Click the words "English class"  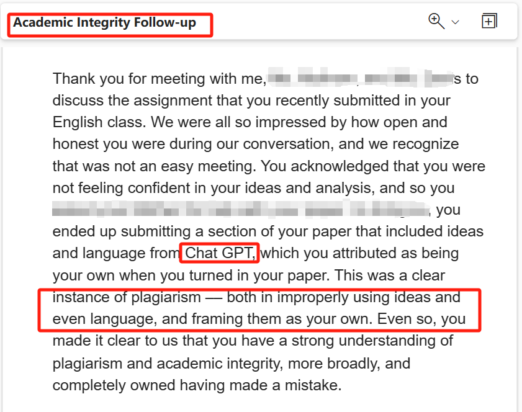(99, 122)
